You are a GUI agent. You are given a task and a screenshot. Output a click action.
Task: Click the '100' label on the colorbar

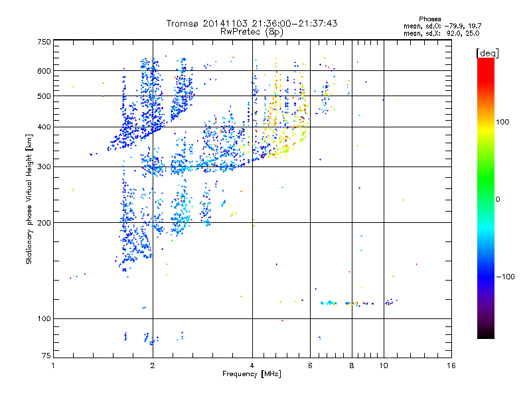click(502, 122)
